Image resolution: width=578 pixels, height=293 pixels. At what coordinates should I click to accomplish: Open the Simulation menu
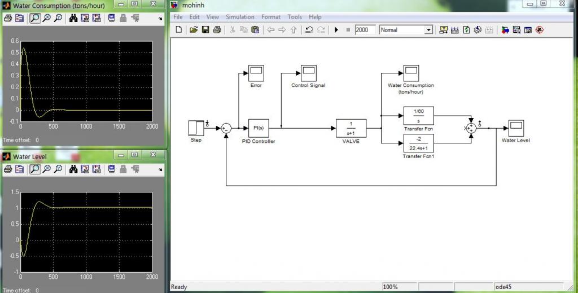[240, 17]
